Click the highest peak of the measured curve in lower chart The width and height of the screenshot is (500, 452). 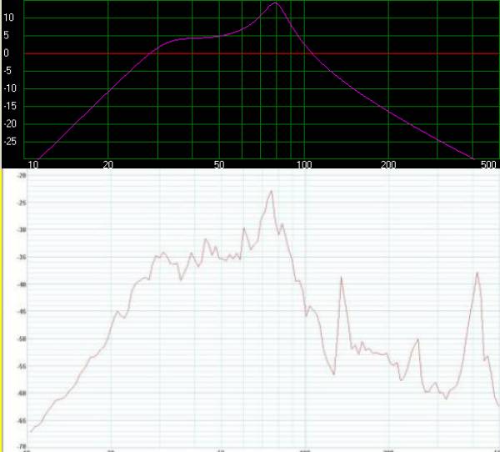[272, 191]
